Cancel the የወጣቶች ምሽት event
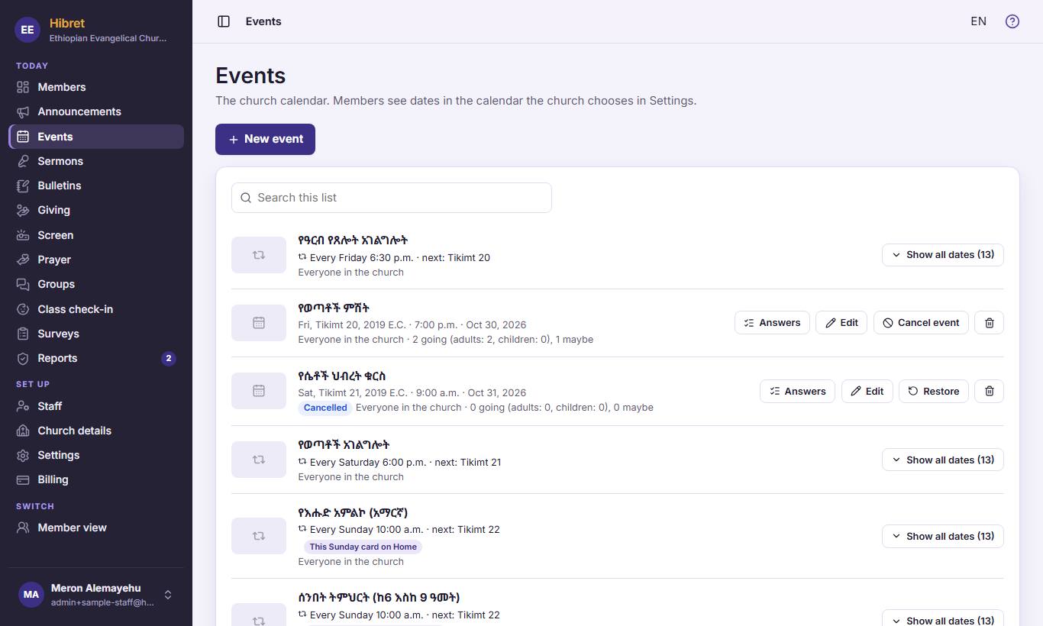Viewport: 1043px width, 626px height. pos(921,323)
